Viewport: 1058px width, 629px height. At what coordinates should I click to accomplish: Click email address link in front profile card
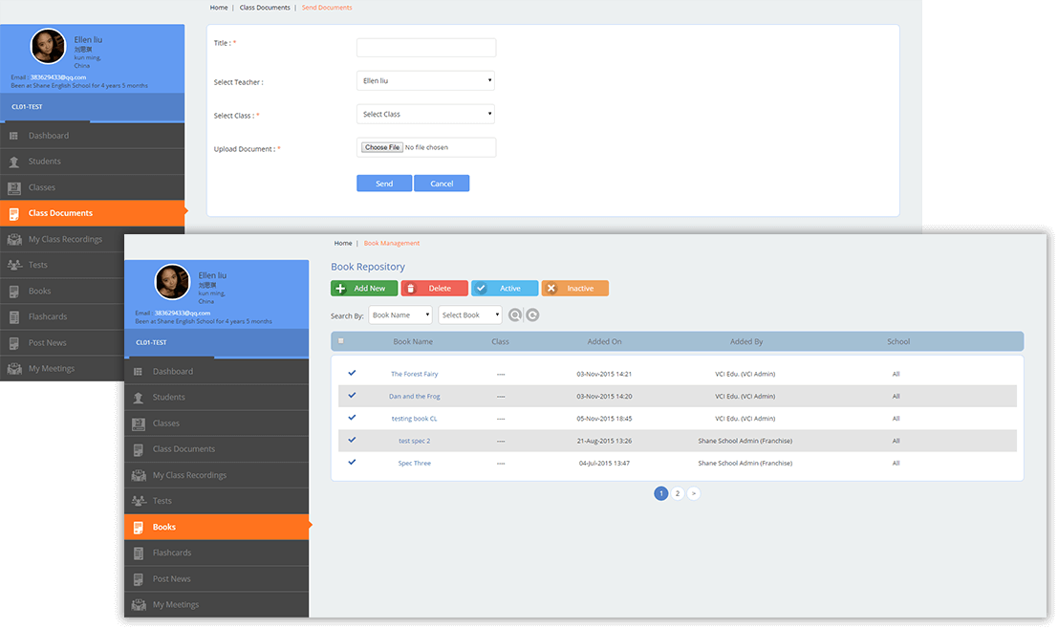tap(183, 314)
